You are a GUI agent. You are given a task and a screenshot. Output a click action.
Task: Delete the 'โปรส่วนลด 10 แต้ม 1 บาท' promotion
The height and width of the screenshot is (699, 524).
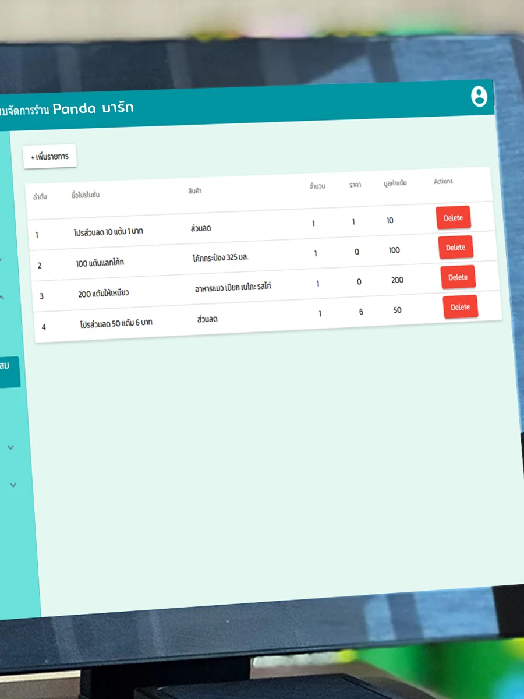coord(453,218)
